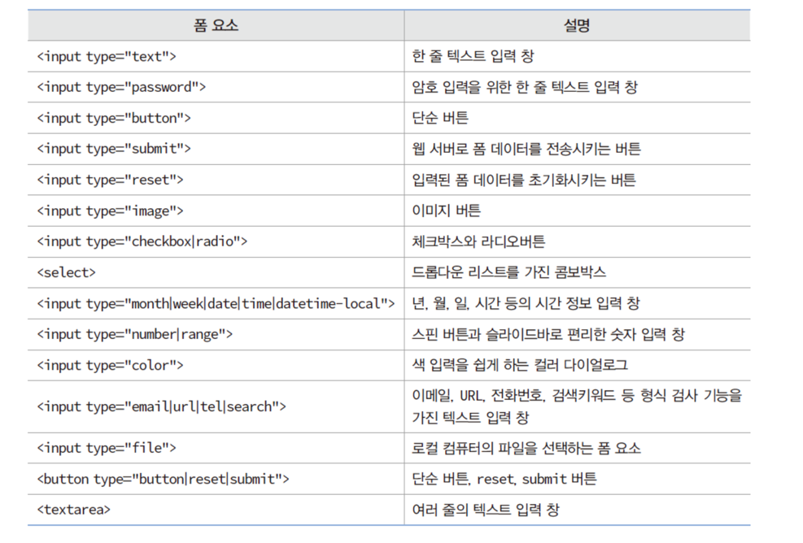Click the '이메일, URL, 전화번호' description text
The image size is (803, 543).
click(x=577, y=406)
